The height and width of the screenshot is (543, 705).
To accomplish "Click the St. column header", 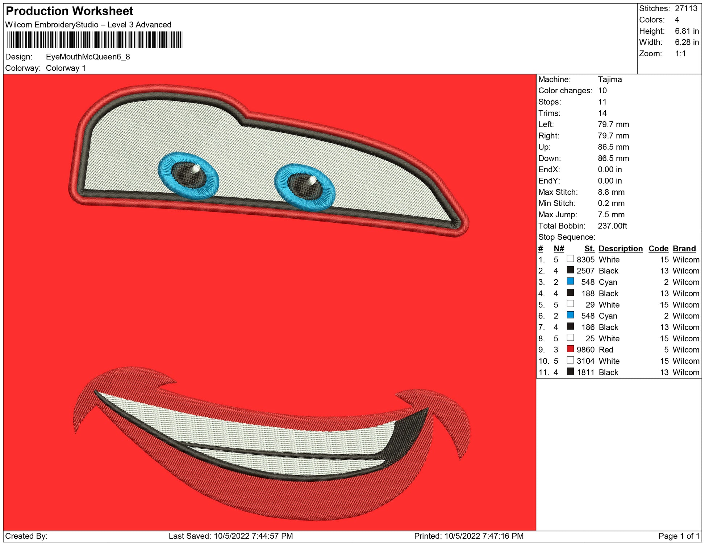I will pyautogui.click(x=589, y=248).
